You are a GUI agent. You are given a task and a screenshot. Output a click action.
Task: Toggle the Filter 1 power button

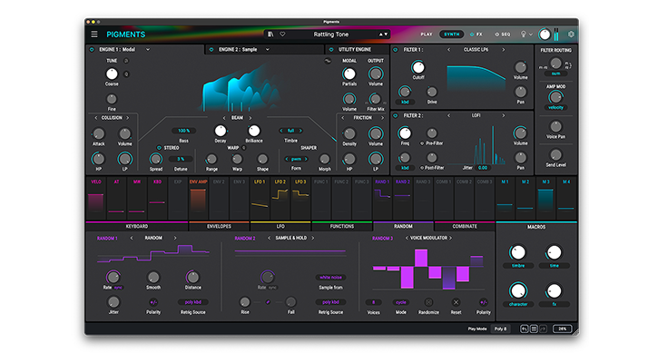pyautogui.click(x=397, y=49)
